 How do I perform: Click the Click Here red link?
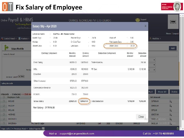coord(26,94)
